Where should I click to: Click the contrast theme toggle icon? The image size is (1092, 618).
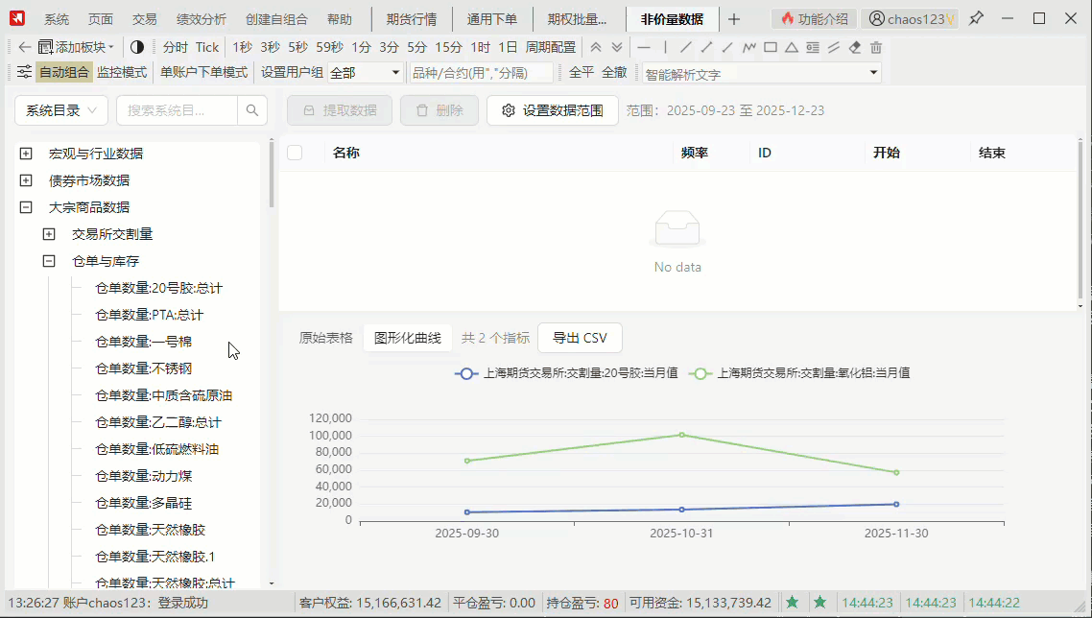click(x=137, y=47)
